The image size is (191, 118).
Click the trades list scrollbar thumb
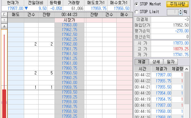click(x=186, y=88)
